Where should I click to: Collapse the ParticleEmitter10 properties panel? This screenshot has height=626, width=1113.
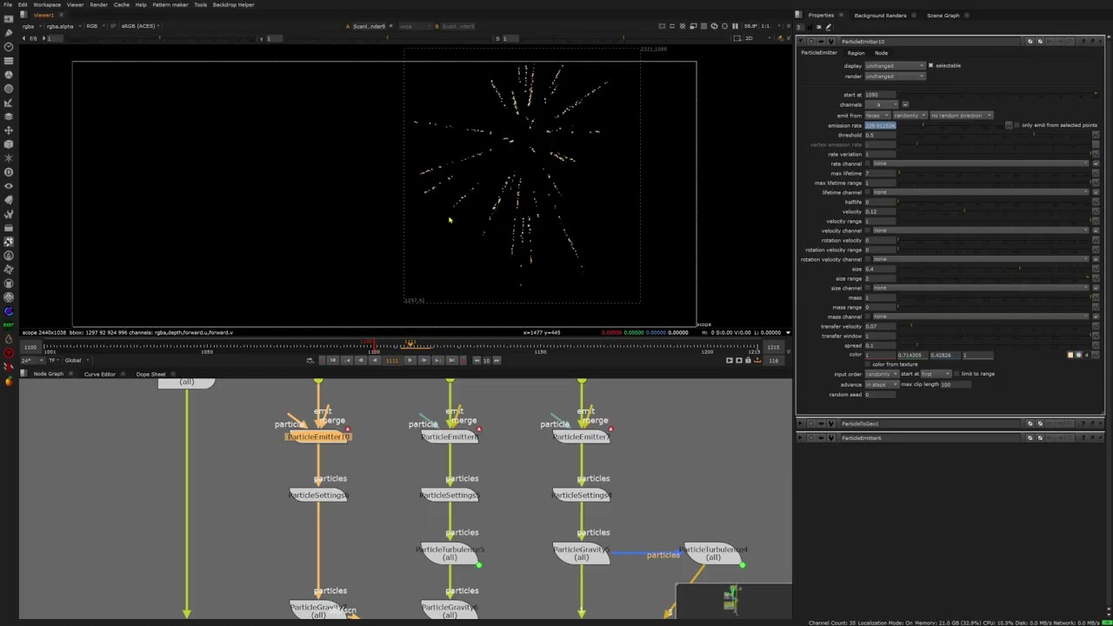click(803, 42)
